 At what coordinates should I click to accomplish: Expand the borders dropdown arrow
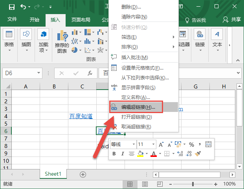pyautogui.click(x=173, y=154)
